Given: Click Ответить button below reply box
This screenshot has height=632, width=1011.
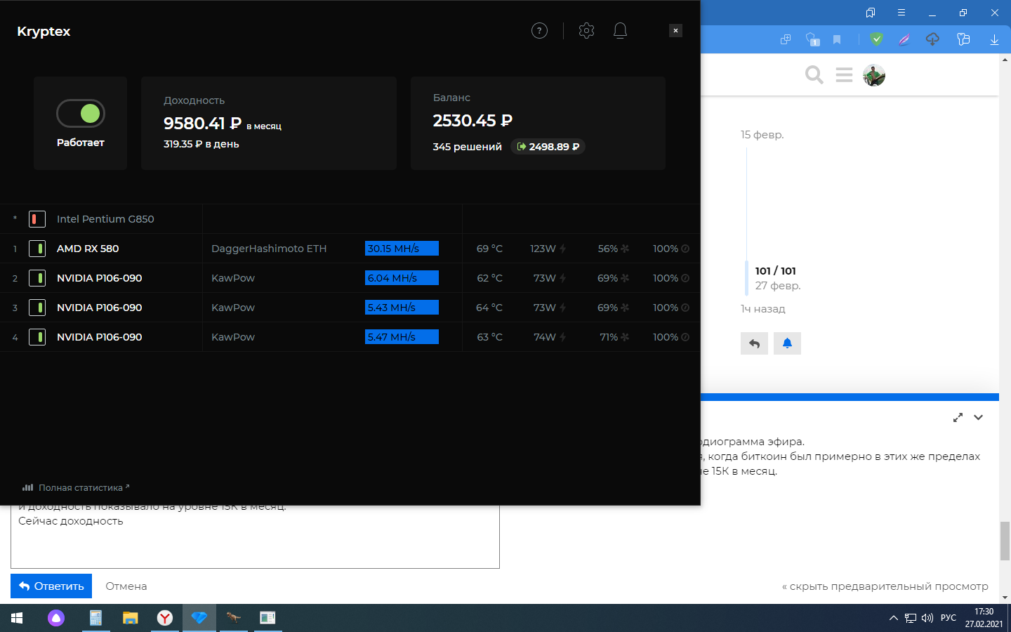Looking at the screenshot, I should coord(51,586).
